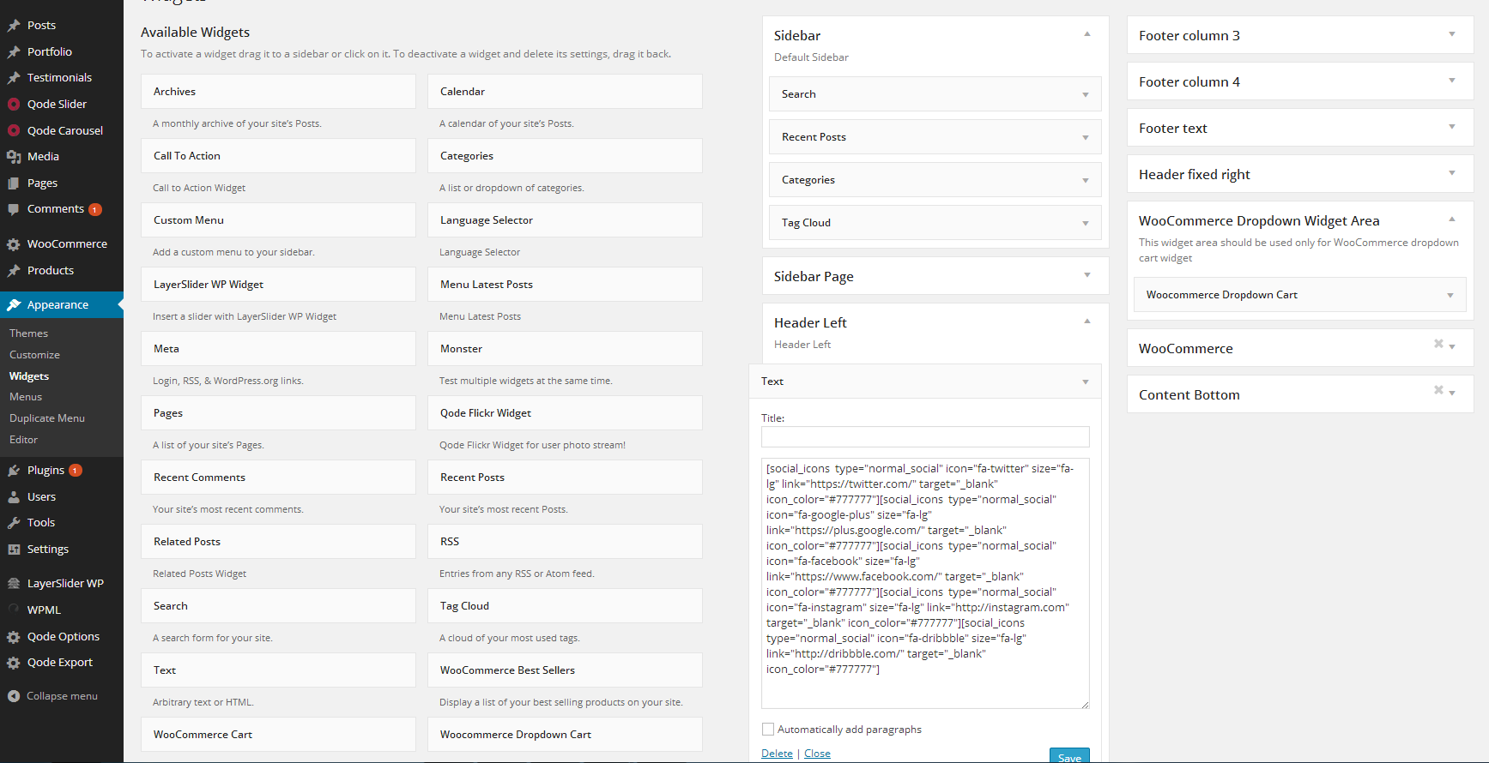Open WooCommerce via its gear icon
The height and width of the screenshot is (763, 1489).
point(14,244)
